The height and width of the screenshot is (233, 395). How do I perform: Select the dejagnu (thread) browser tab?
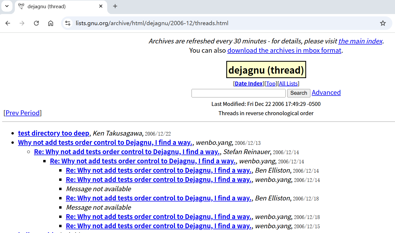tap(61, 6)
